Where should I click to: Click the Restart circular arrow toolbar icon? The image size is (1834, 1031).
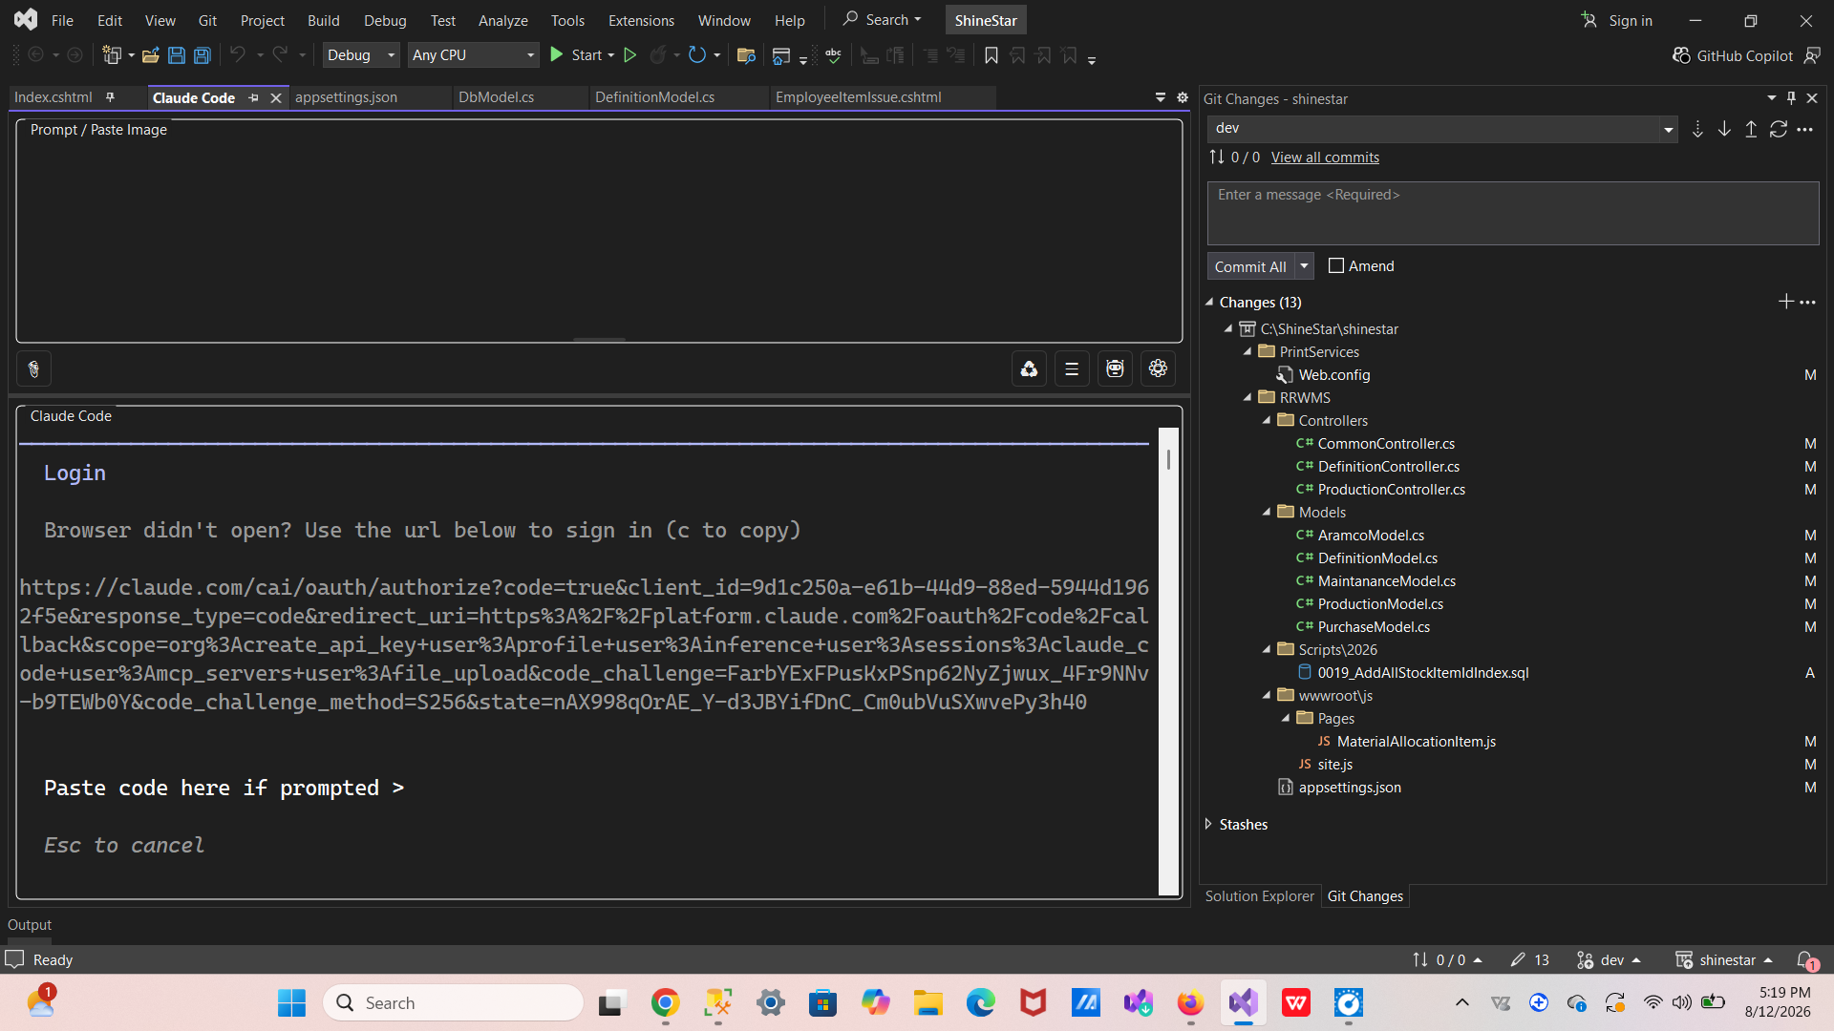click(697, 55)
